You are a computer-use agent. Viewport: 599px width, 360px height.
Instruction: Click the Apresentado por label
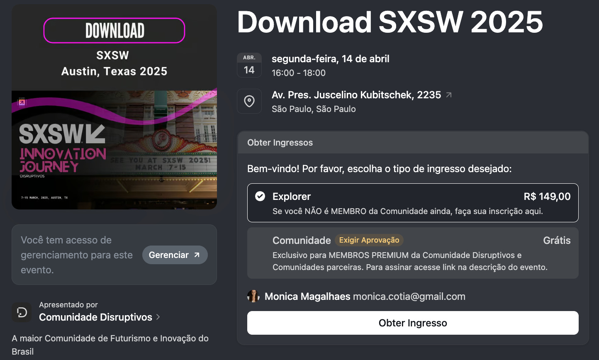click(x=68, y=305)
